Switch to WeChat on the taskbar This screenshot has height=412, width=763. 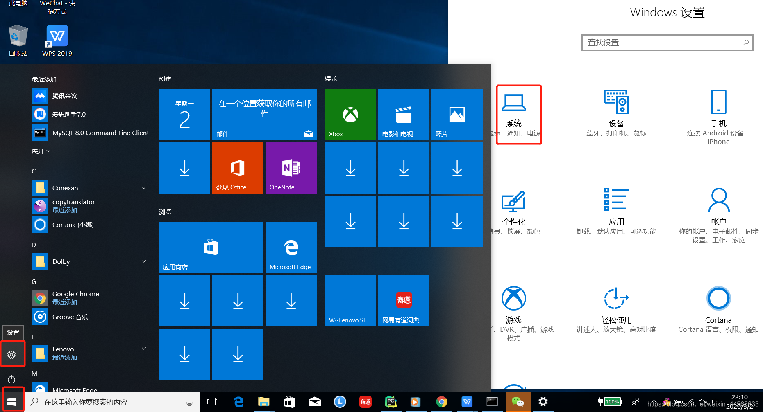pyautogui.click(x=518, y=402)
